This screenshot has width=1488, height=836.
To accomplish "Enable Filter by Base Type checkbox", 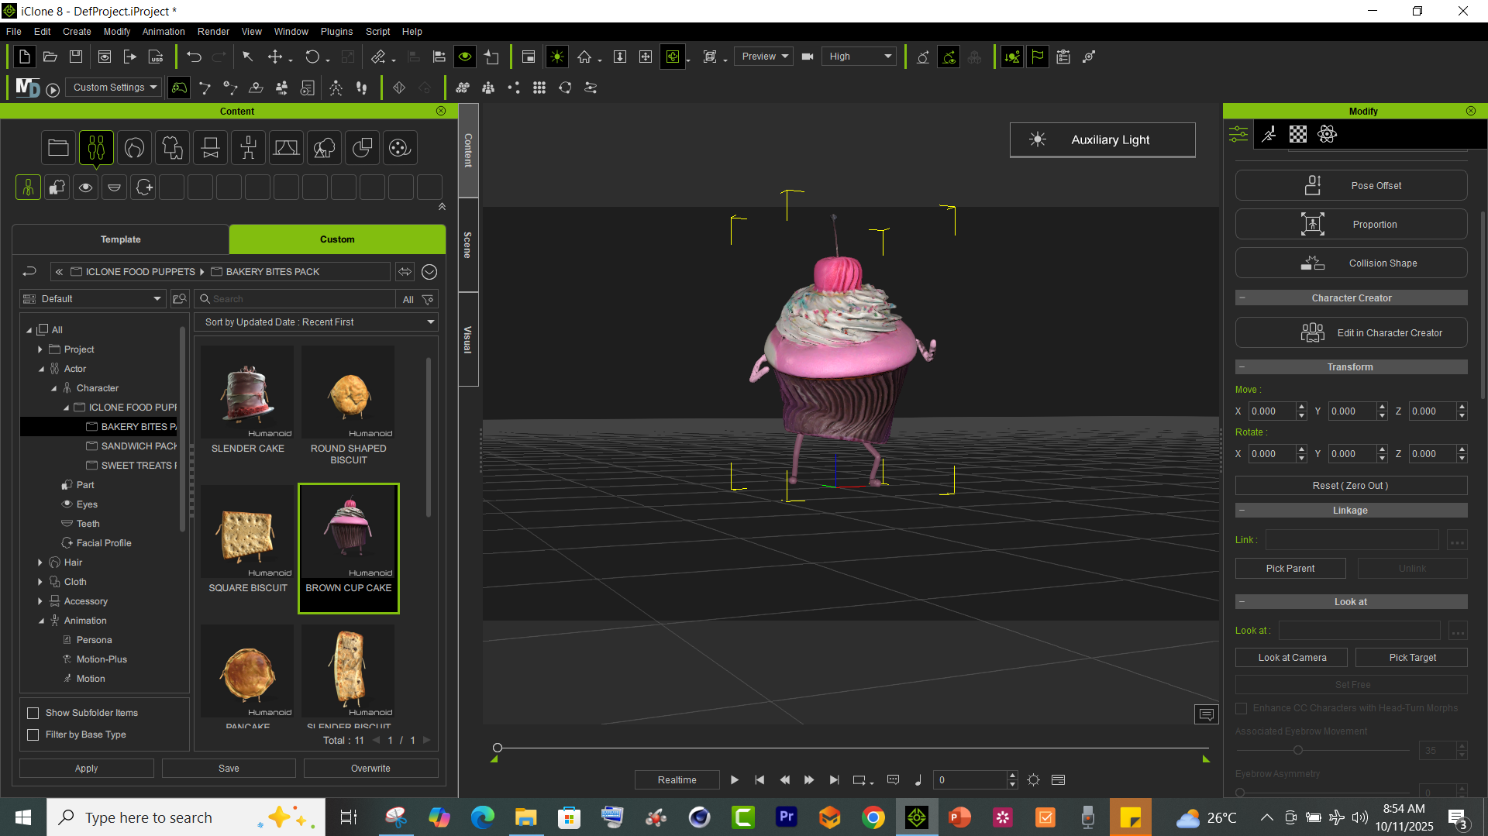I will pos(33,735).
